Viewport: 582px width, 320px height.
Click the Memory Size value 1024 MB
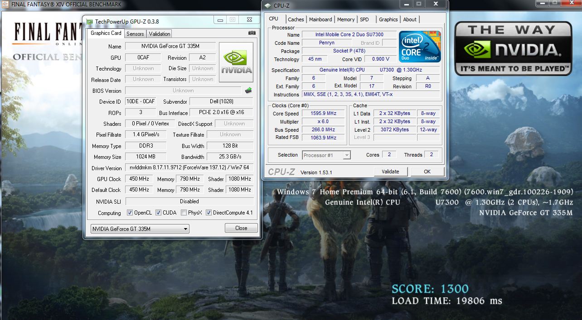click(x=145, y=157)
